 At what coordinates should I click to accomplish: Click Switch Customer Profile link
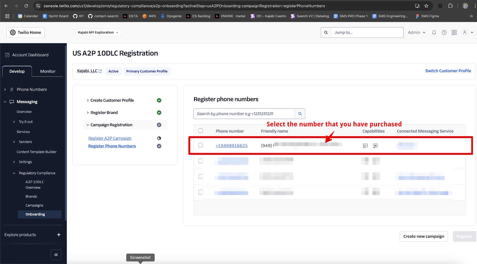[448, 71]
